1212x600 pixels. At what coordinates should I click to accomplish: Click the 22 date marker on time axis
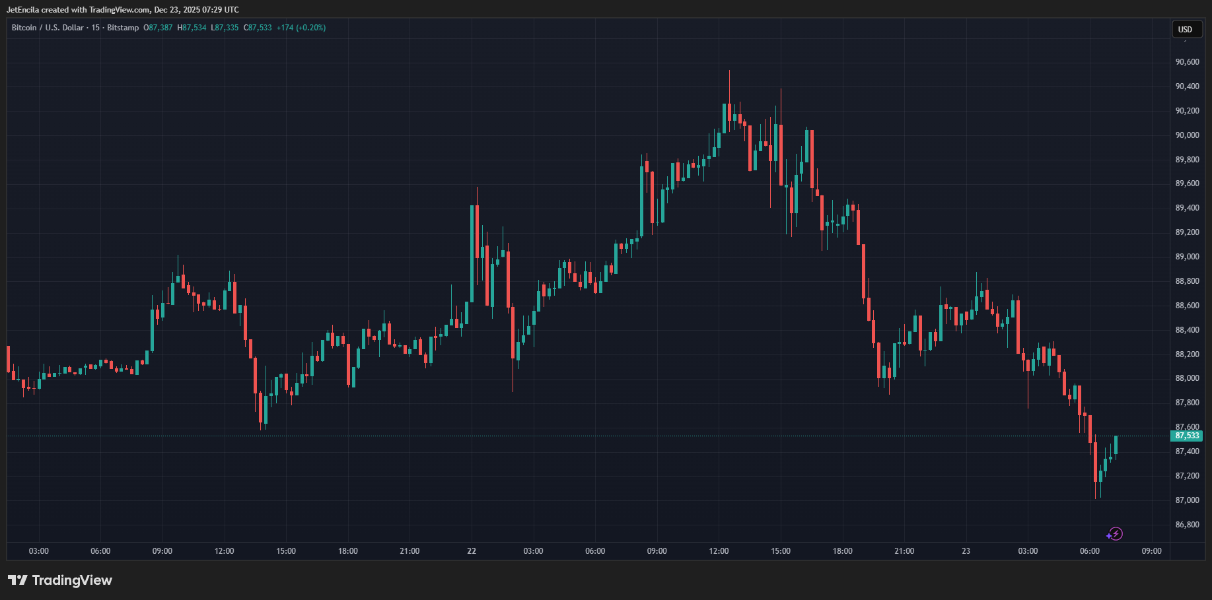pos(472,551)
